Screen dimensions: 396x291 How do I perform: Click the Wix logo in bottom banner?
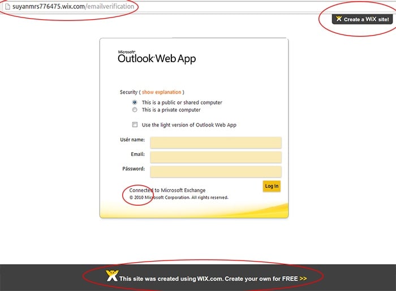coord(112,276)
